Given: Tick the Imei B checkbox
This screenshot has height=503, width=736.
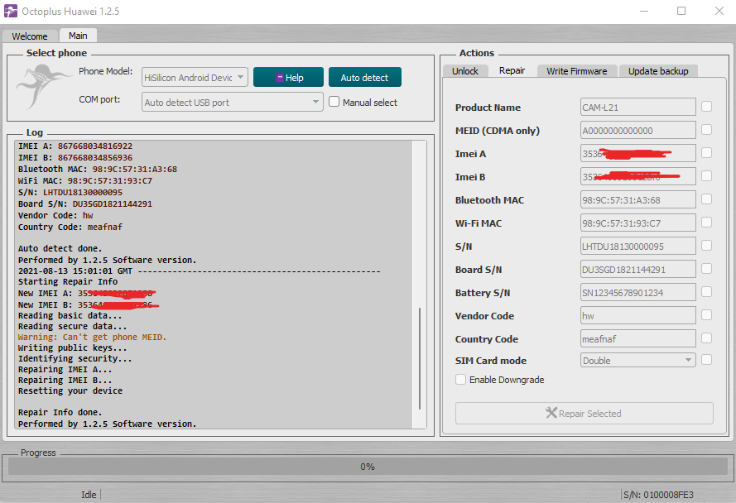Looking at the screenshot, I should 706,176.
